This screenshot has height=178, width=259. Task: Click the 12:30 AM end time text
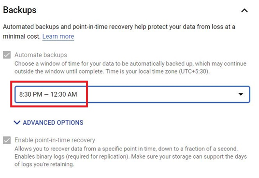click(x=64, y=94)
